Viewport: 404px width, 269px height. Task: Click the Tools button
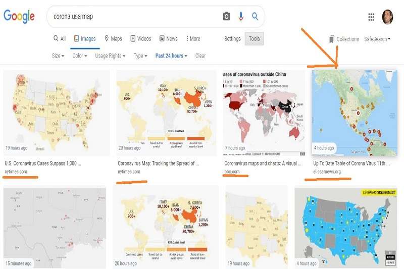[254, 39]
